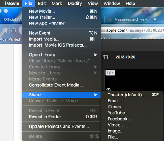Share as File…
This screenshot has height=141, width=164.
pyautogui.click(x=132, y=137)
